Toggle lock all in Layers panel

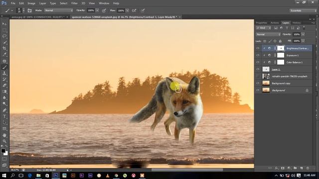280,41
